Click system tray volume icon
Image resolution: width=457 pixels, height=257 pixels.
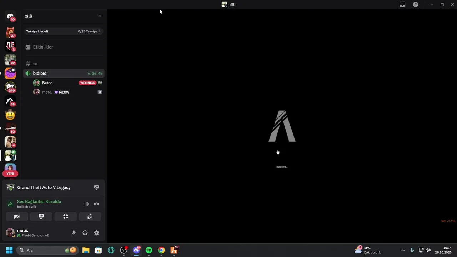point(428,250)
